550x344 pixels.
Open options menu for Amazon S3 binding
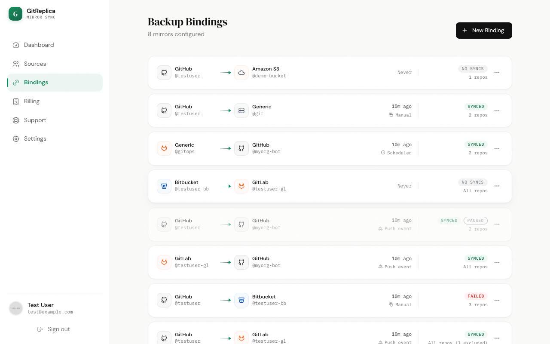[497, 73]
